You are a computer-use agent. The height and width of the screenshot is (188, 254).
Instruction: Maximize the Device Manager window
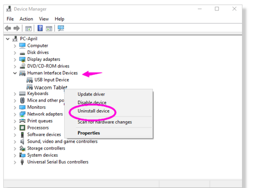[217, 9]
